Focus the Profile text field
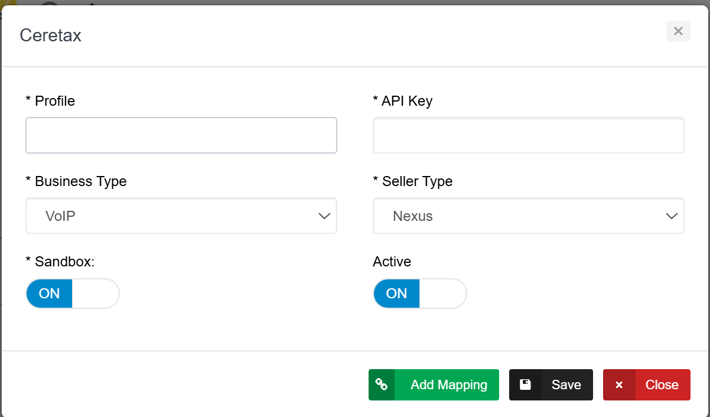The width and height of the screenshot is (710, 417). (x=181, y=135)
